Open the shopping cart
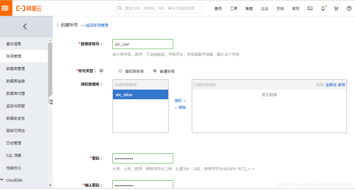The width and height of the screenshot is (355, 190). pyautogui.click(x=336, y=8)
